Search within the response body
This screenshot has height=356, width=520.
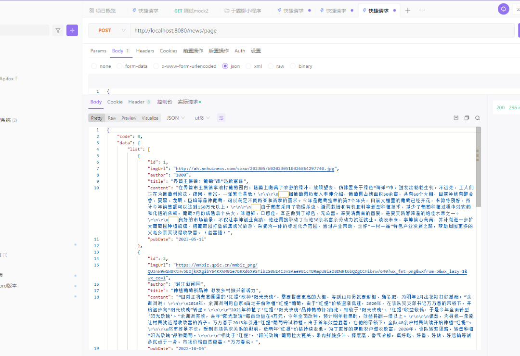point(477,118)
